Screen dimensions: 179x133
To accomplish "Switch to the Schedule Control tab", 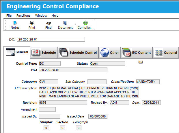I will [78, 53].
